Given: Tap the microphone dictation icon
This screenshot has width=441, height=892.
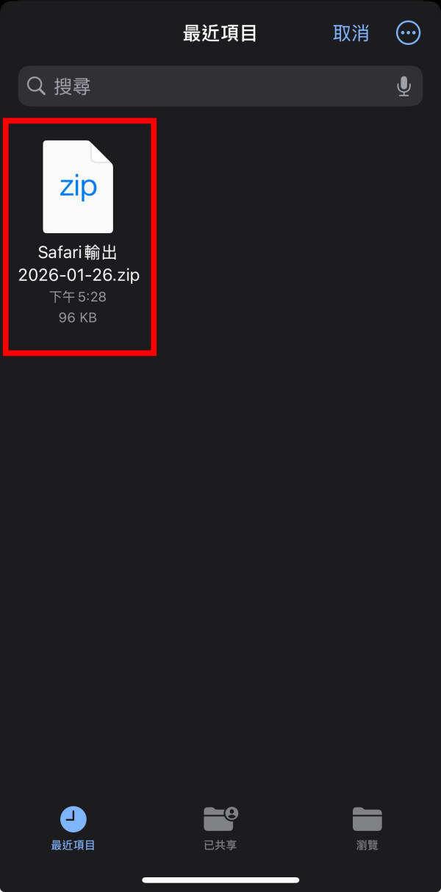Looking at the screenshot, I should [x=404, y=87].
